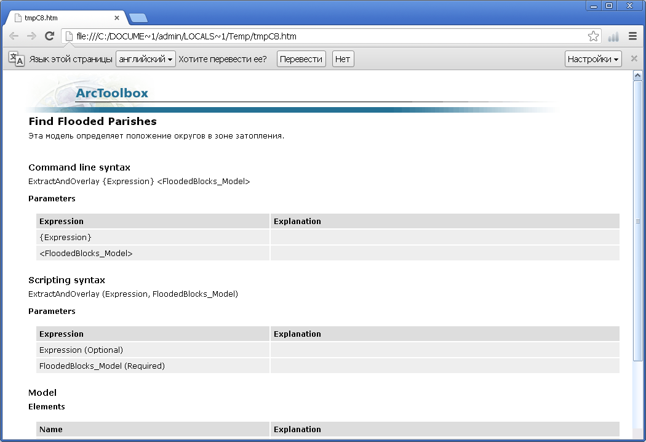Viewport: 646px width, 442px height.
Task: Click the Model section heading
Action: (x=42, y=393)
